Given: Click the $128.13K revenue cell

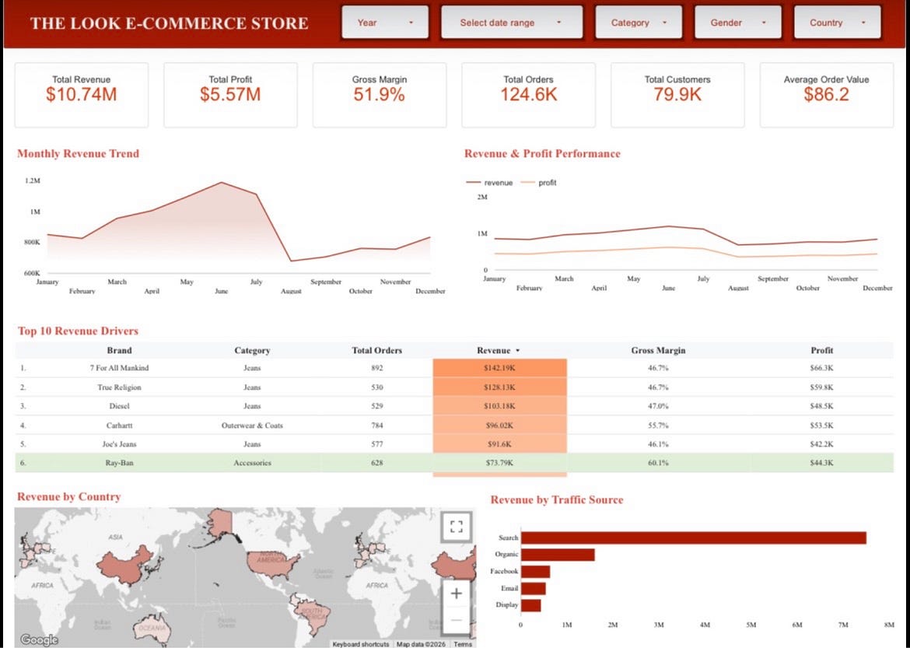Looking at the screenshot, I should coord(499,387).
